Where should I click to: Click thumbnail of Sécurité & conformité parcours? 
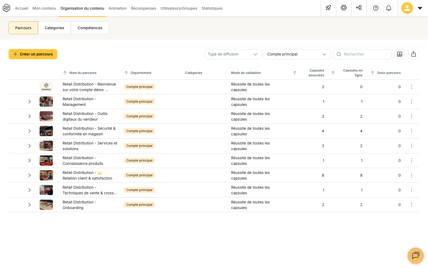[x=46, y=131]
